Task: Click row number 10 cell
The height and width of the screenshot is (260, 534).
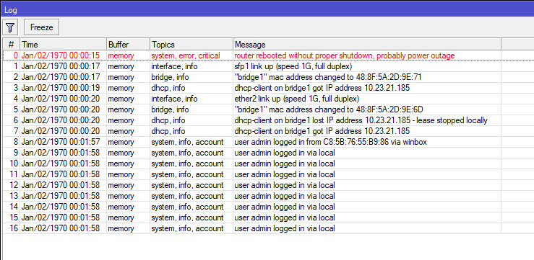Action: point(14,163)
